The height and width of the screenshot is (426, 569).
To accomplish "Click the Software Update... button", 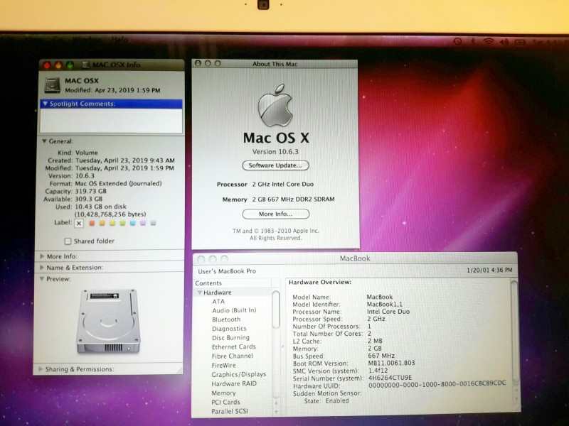I will point(275,165).
